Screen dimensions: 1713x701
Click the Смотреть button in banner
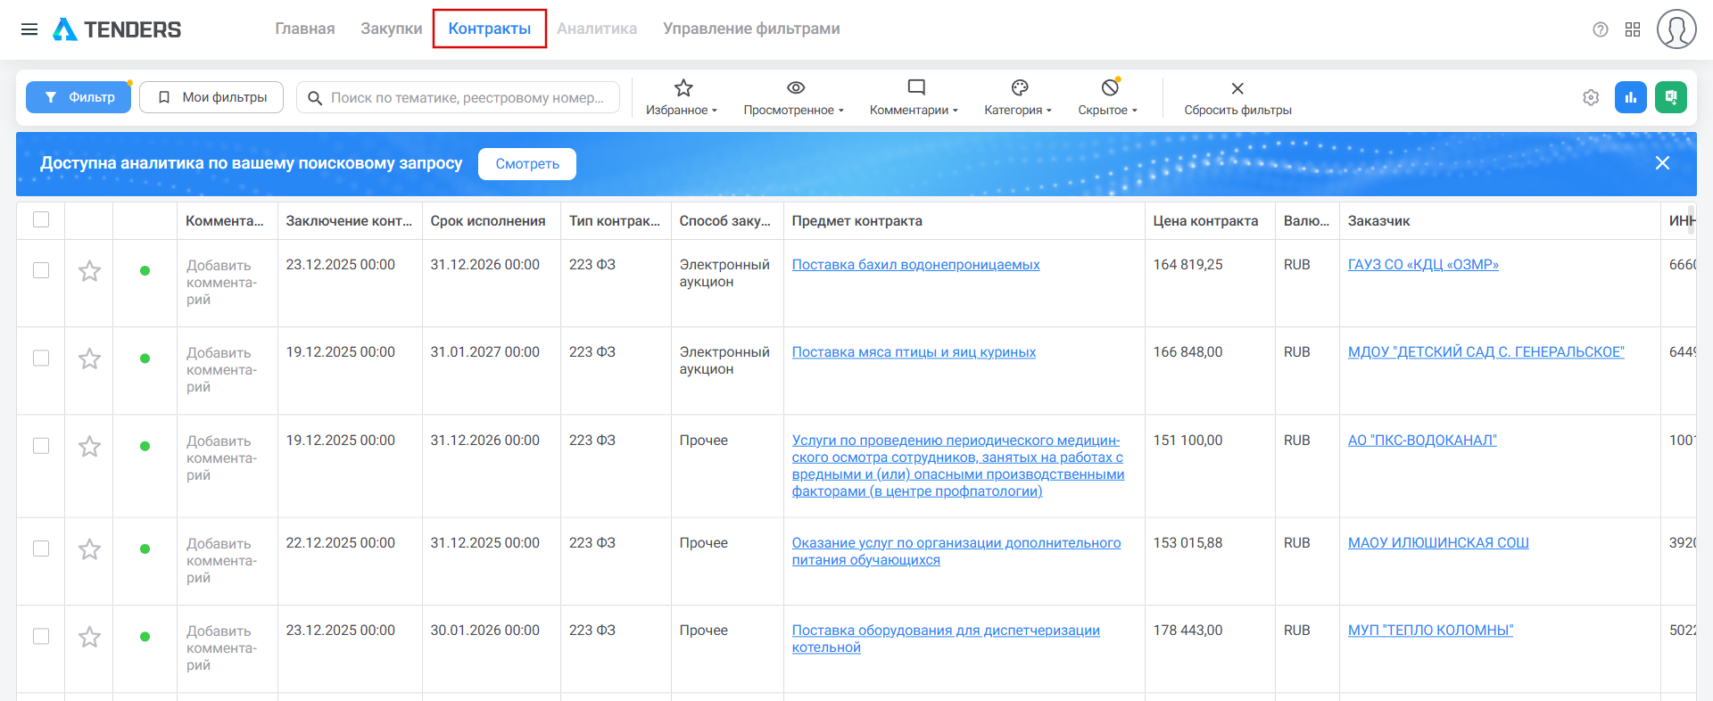[526, 164]
